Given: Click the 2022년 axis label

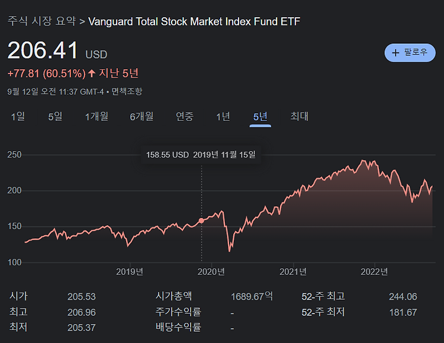Looking at the screenshot, I should point(374,272).
